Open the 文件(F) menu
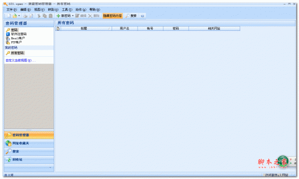This screenshot has width=299, height=179. pyautogui.click(x=11, y=9)
